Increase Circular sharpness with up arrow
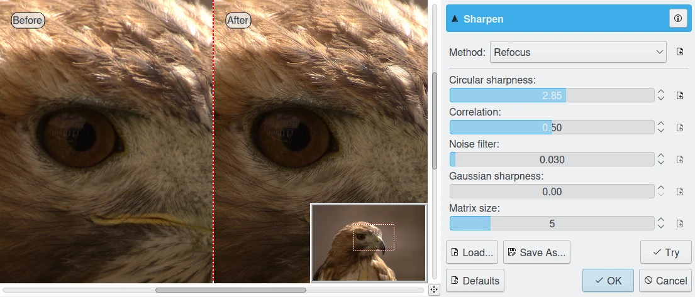Viewport: 695px width, 297px height. click(x=661, y=92)
